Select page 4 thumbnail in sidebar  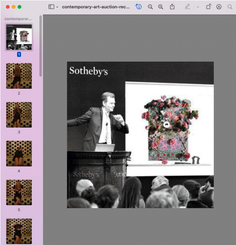(19, 154)
